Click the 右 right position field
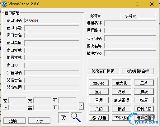The width and height of the screenshot is (160, 127). pos(67,100)
